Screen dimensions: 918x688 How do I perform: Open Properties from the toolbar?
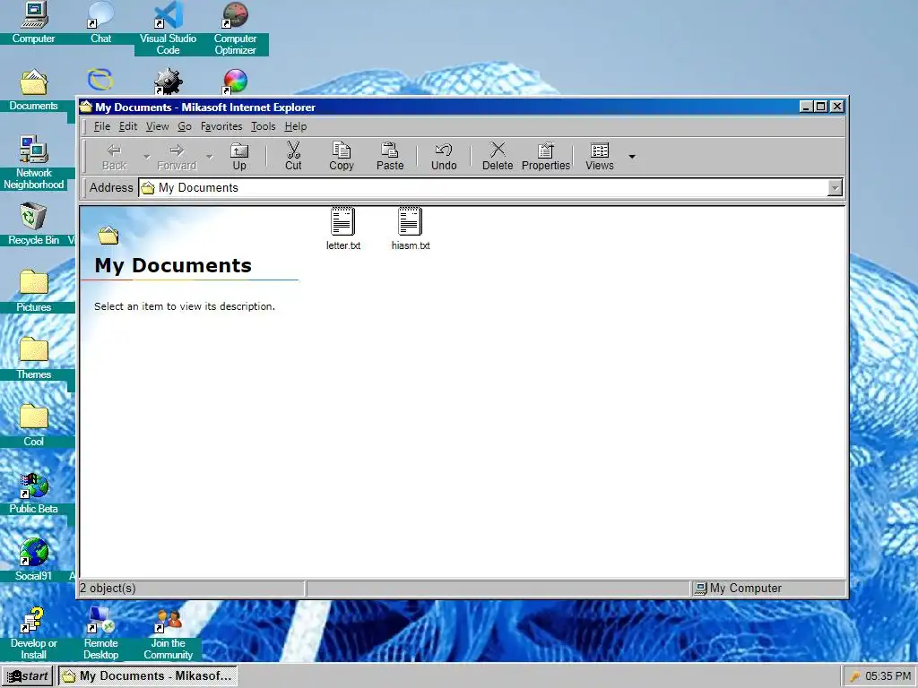click(546, 157)
